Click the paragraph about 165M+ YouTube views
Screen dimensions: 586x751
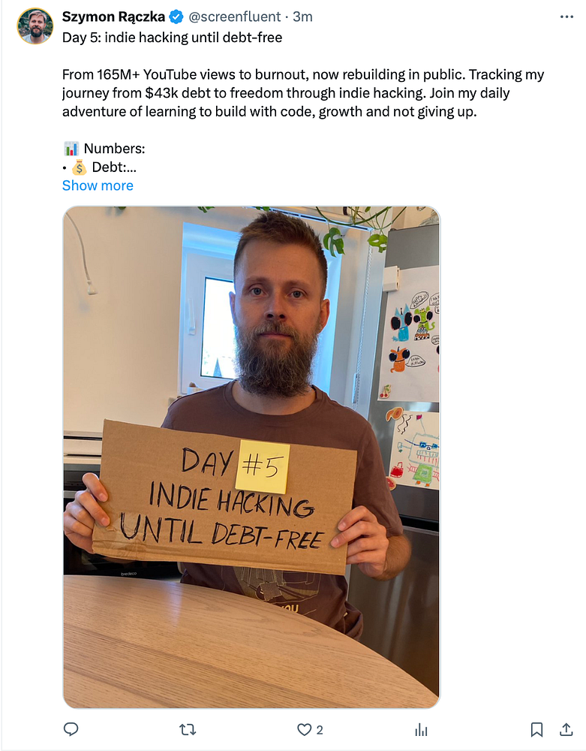click(303, 93)
